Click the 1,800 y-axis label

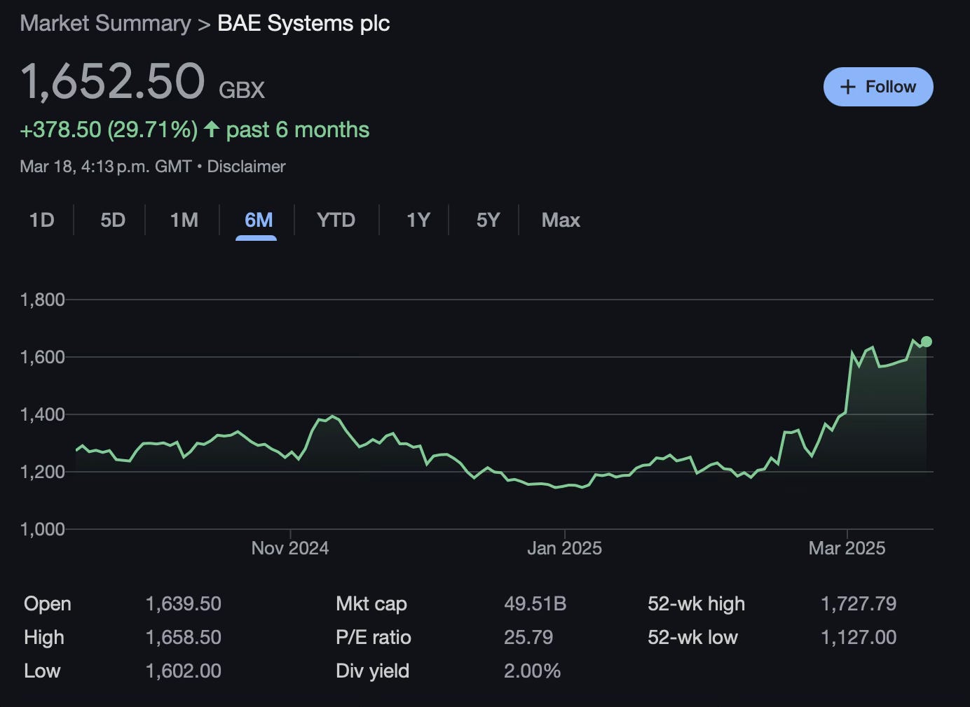(x=42, y=300)
